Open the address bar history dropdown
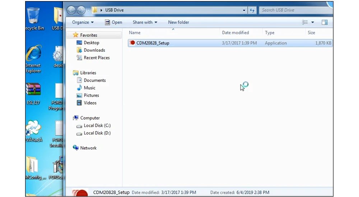Image resolution: width=359 pixels, height=197 pixels. (x=244, y=10)
